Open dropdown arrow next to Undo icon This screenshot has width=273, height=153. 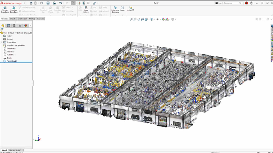coord(63,3)
